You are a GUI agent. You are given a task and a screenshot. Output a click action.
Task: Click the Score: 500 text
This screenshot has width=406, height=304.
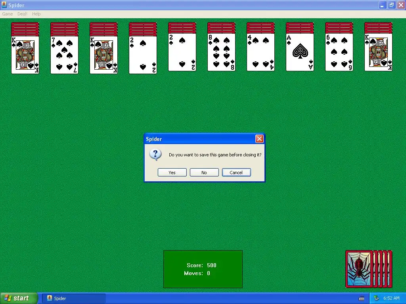[x=201, y=265]
